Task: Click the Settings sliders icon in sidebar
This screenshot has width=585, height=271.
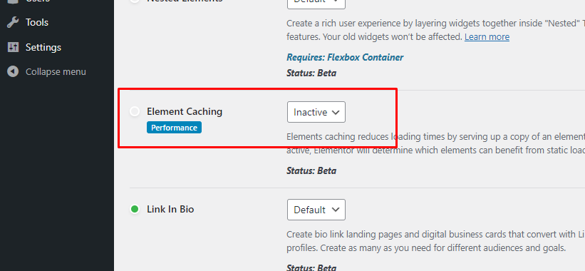Action: click(13, 47)
